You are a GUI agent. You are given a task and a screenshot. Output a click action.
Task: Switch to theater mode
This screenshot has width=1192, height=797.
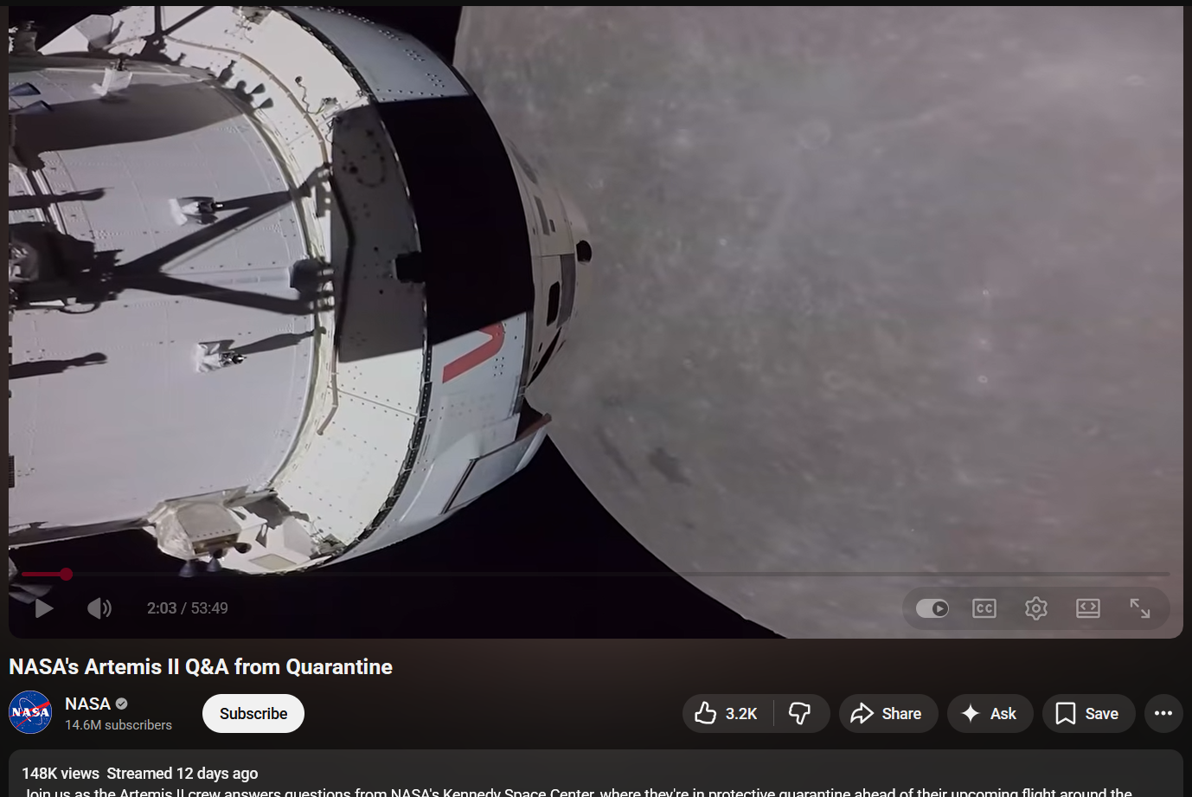pyautogui.click(x=1088, y=608)
